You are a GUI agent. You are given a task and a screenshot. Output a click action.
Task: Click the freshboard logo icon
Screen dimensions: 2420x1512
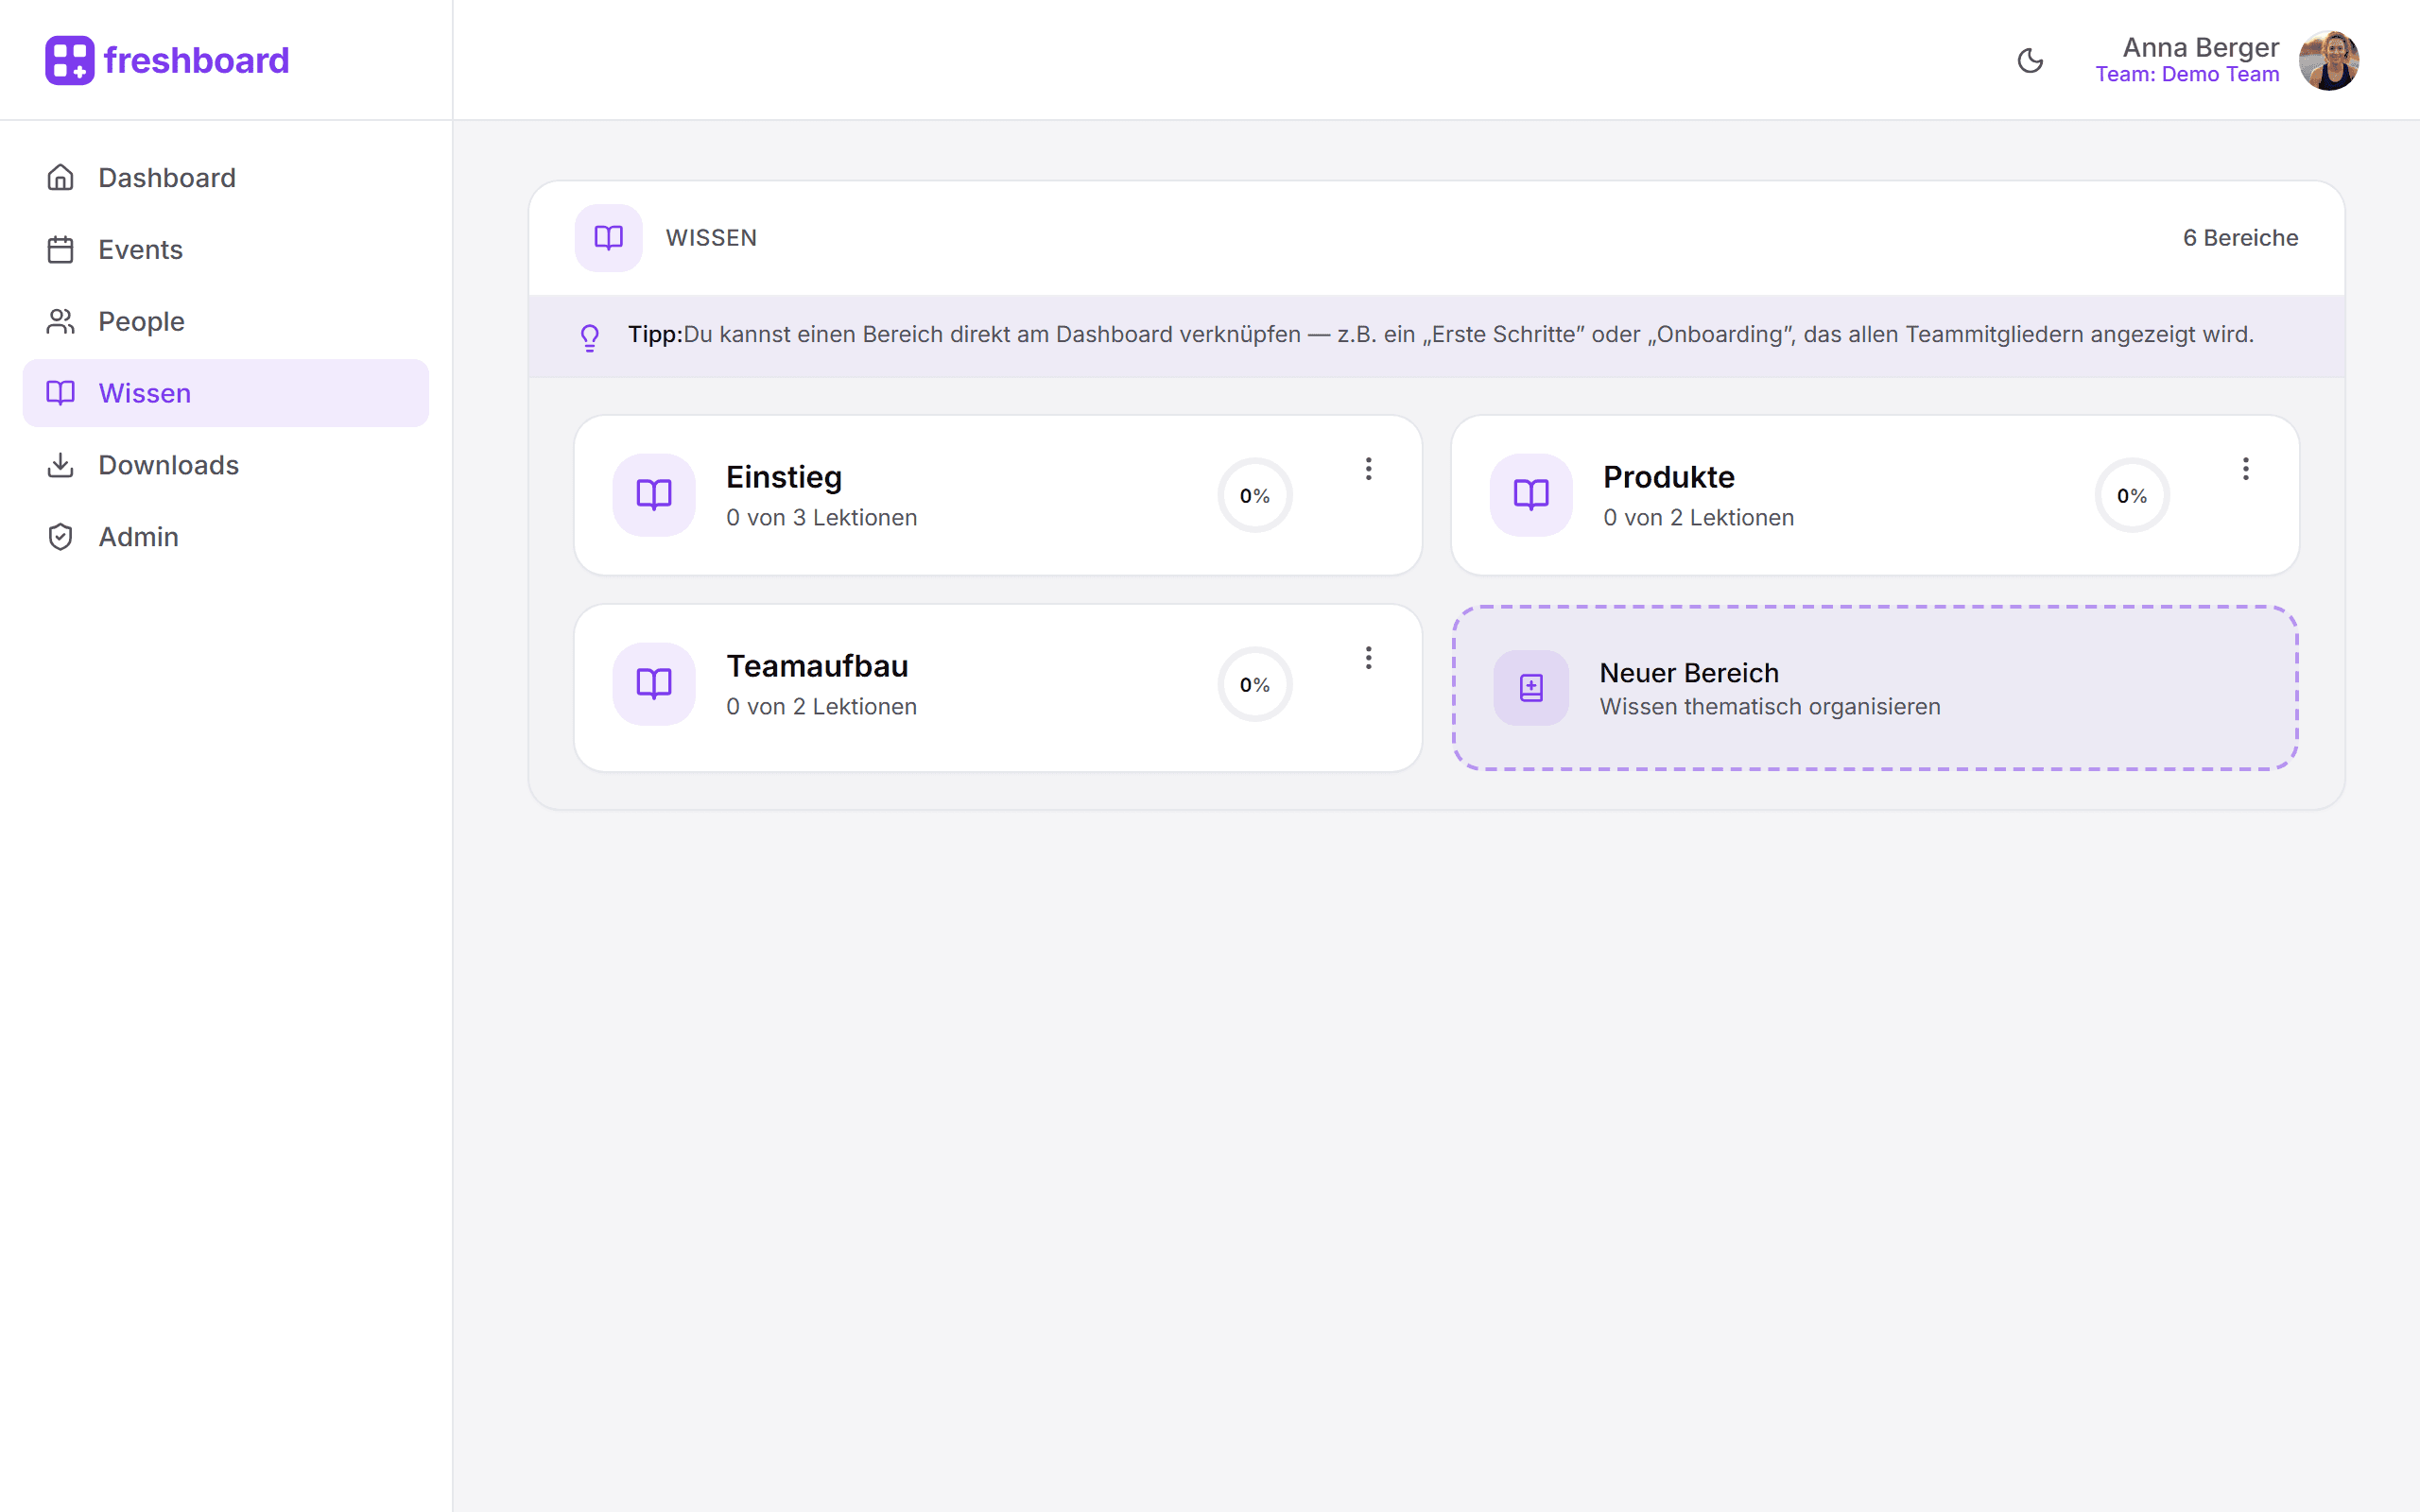(x=69, y=60)
